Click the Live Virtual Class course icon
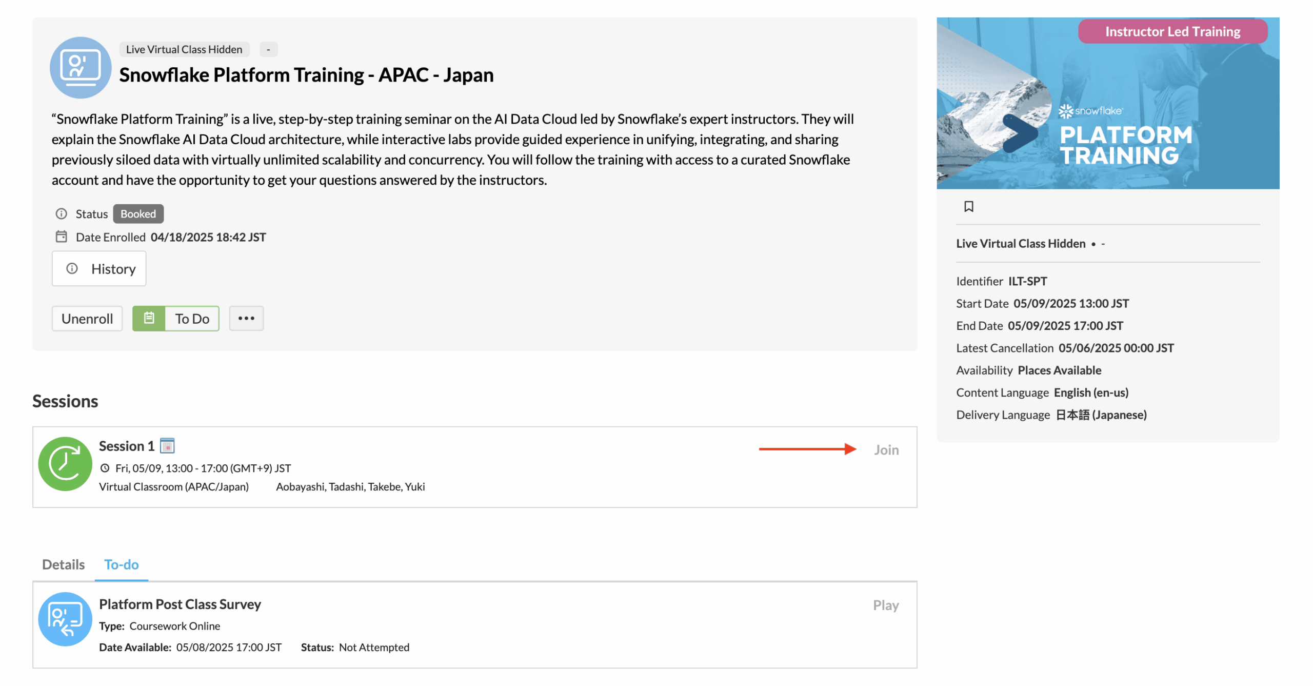The height and width of the screenshot is (686, 1313). tap(81, 67)
